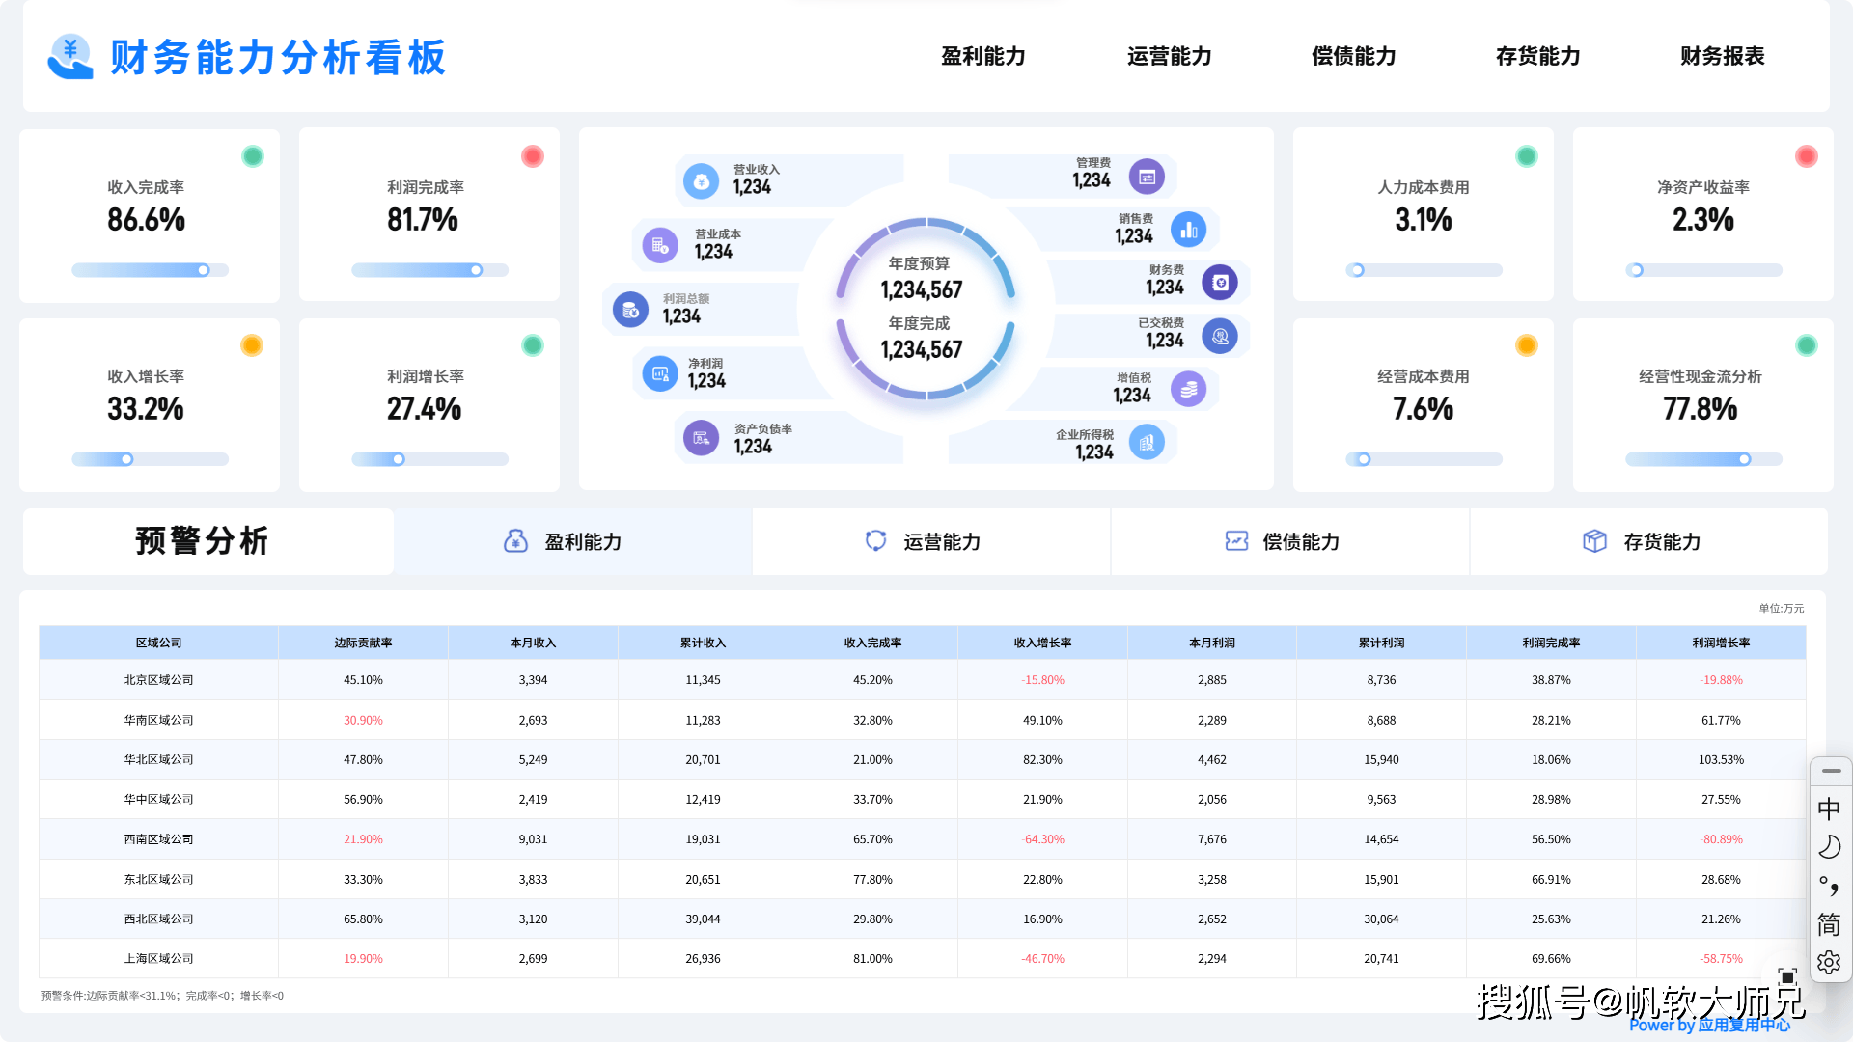1853x1042 pixels.
Task: Click the 增值税 coins stack icon
Action: [x=1188, y=389]
